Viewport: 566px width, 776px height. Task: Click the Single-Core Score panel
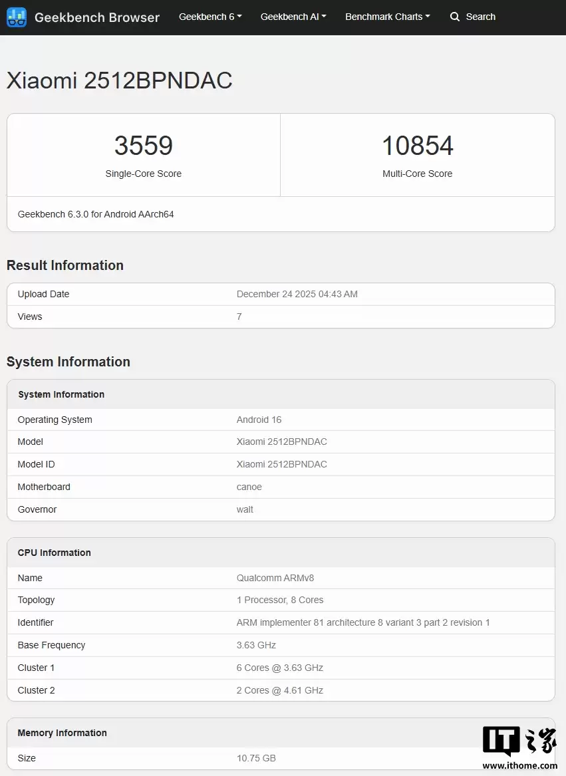(143, 154)
